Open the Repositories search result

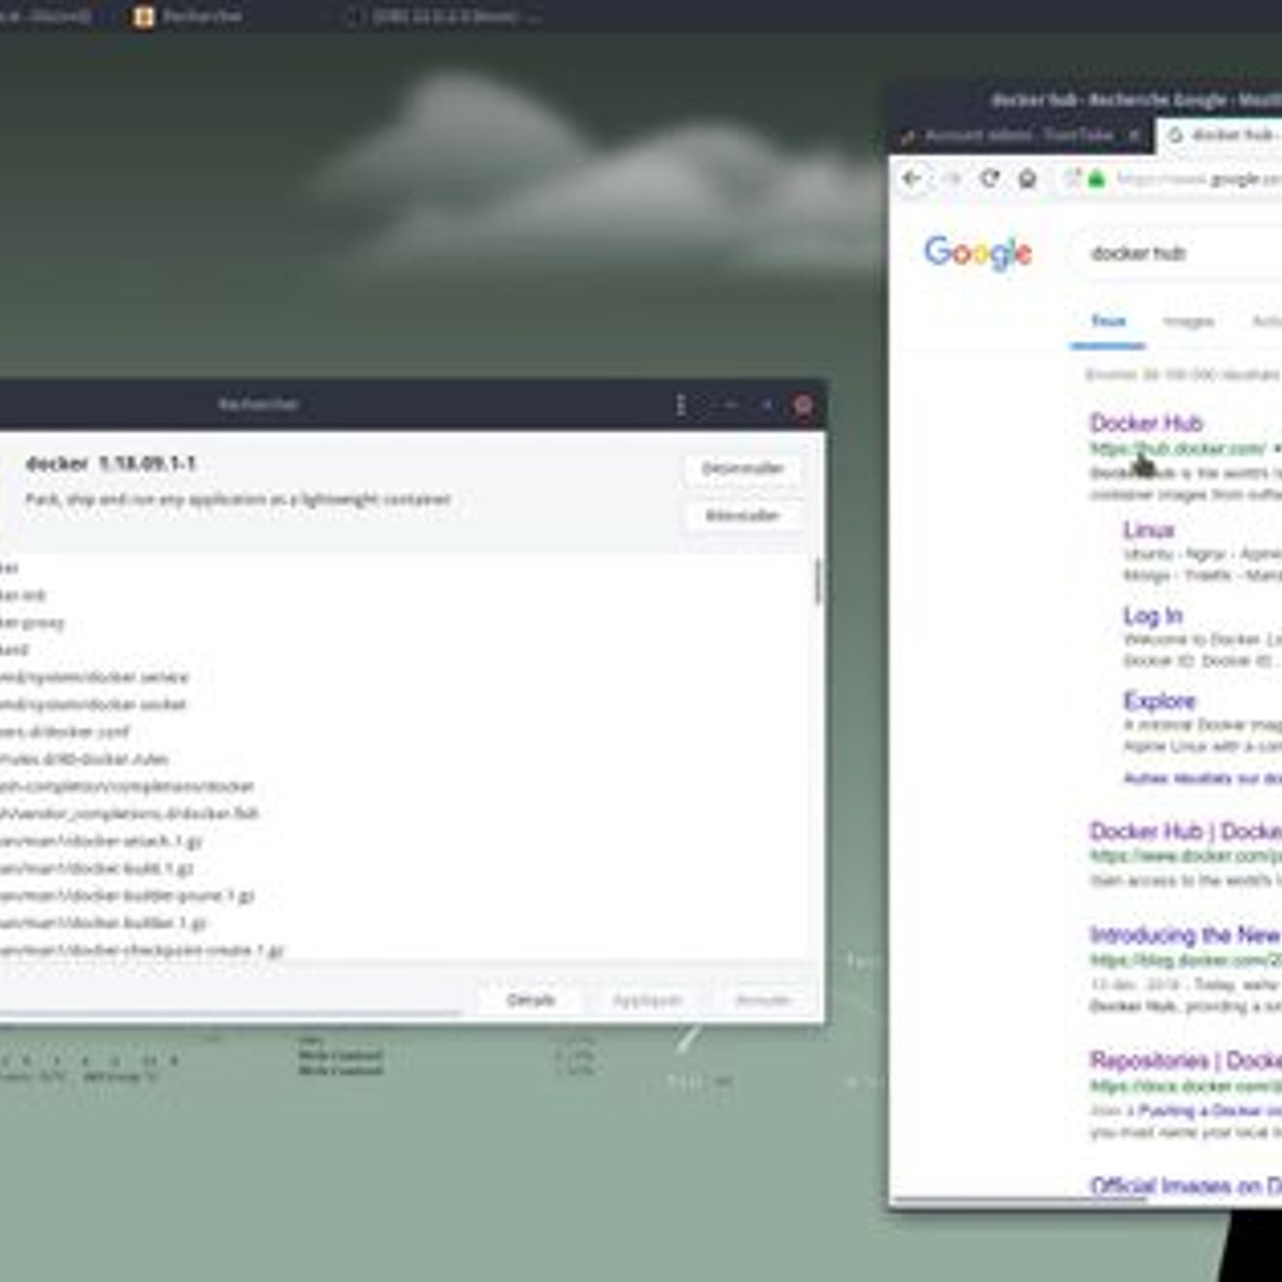click(1185, 1060)
